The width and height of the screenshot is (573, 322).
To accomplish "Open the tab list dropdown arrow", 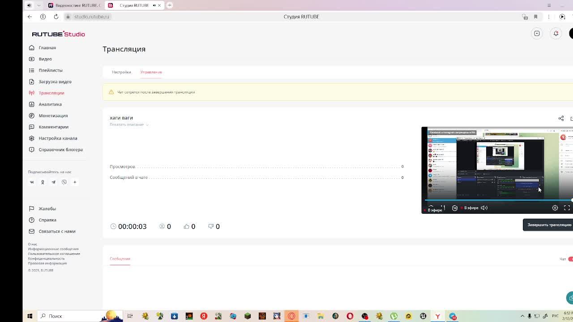I will click(x=38, y=5).
